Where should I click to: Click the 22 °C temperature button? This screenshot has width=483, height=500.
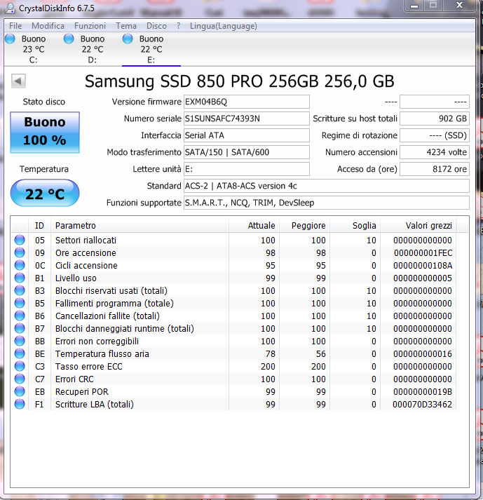[45, 193]
